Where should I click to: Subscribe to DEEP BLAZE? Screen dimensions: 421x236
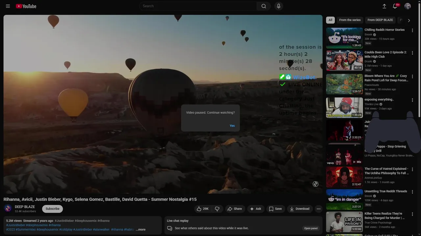coord(53,209)
